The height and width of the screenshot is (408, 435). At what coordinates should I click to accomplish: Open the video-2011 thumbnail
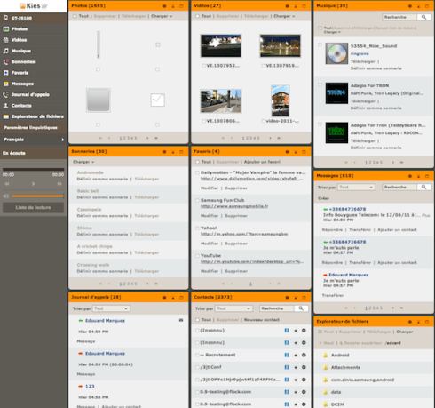[281, 101]
